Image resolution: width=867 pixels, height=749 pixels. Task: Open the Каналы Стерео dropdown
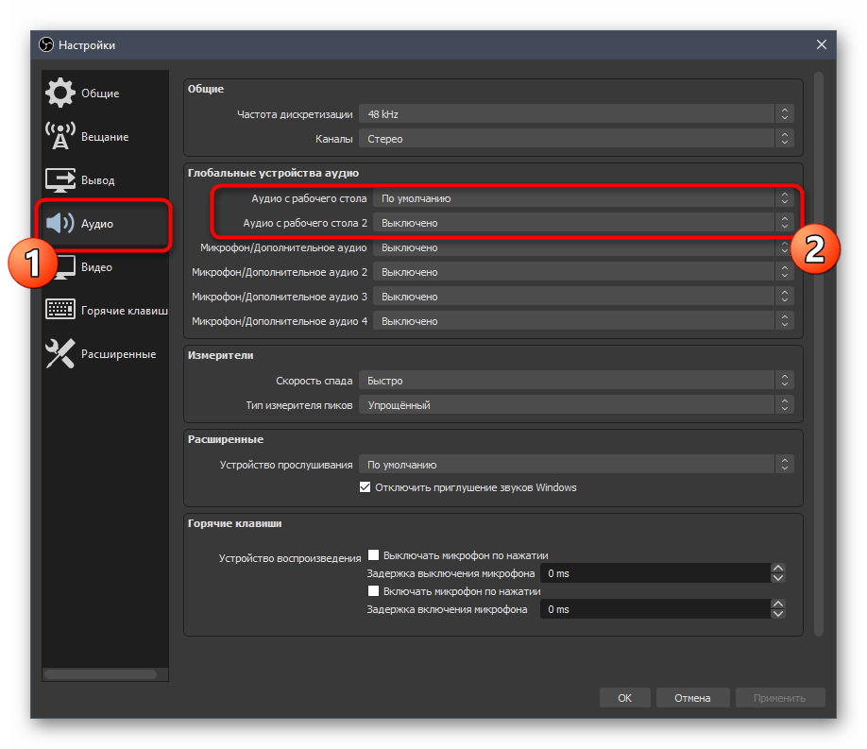[575, 139]
